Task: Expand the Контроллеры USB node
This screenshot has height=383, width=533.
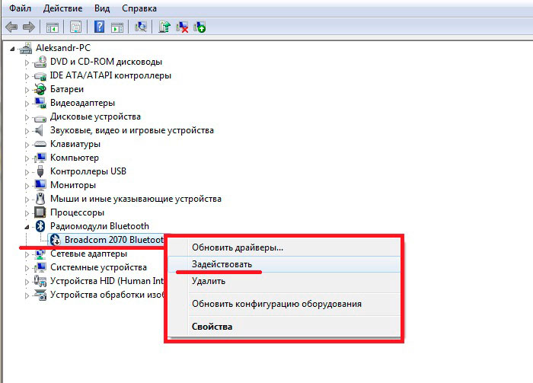Action: [x=27, y=172]
